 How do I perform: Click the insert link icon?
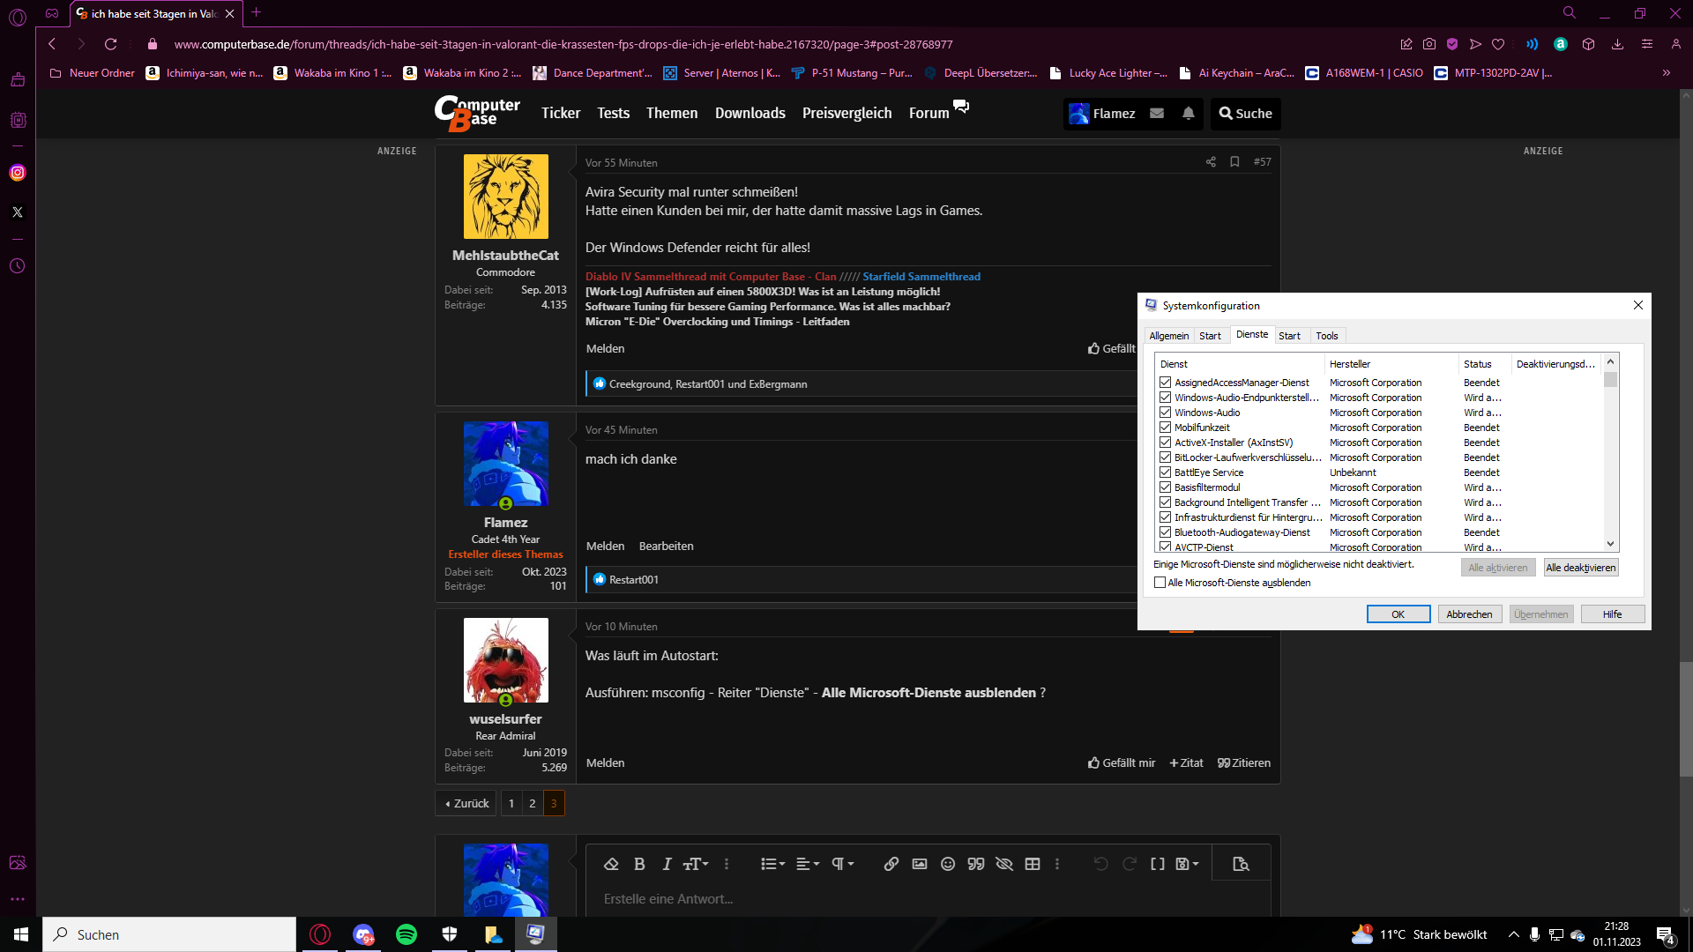click(891, 864)
